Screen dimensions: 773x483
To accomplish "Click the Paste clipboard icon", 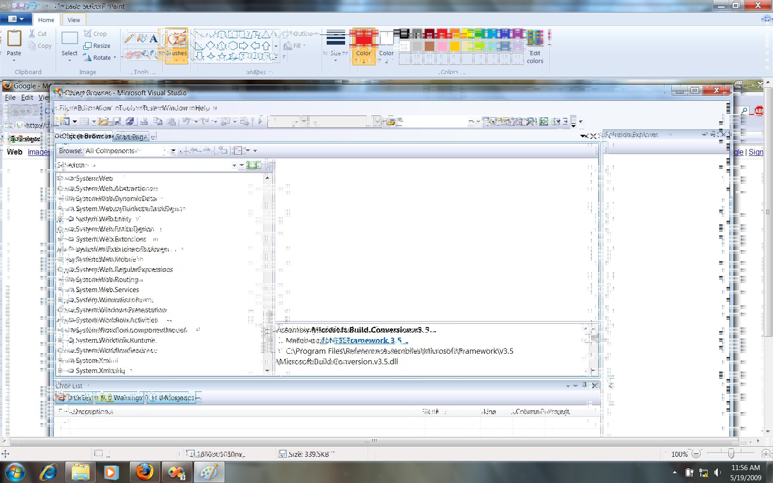I will 14,39.
